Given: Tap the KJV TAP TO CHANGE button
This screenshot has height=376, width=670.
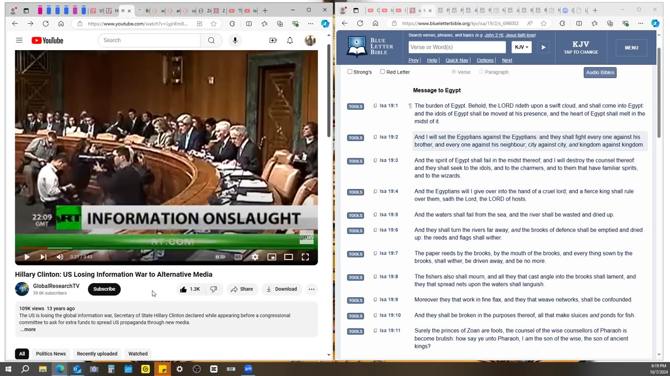Looking at the screenshot, I should pos(581,48).
